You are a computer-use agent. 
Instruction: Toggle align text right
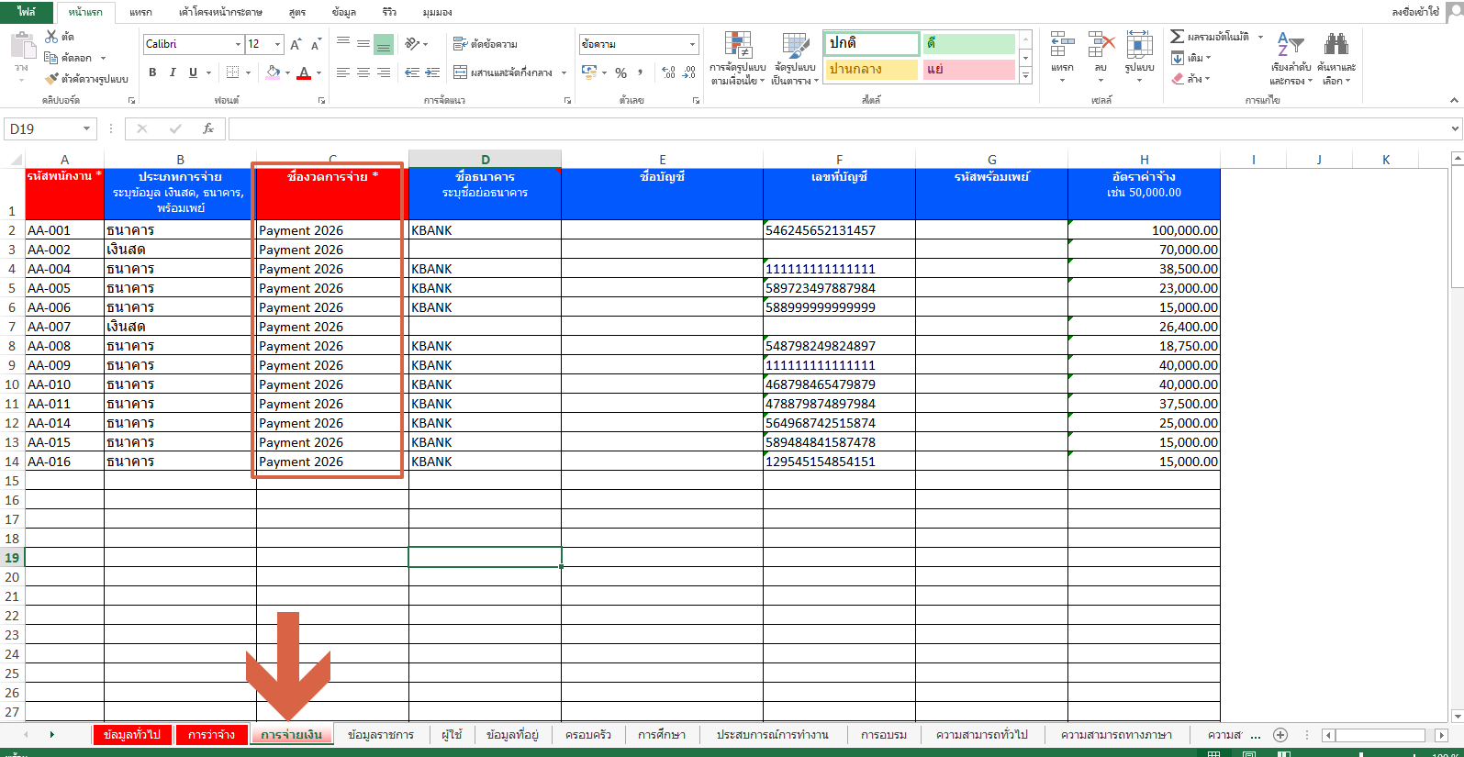(x=384, y=72)
